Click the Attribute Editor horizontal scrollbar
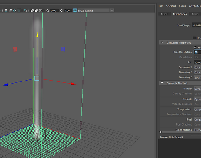201x158 pixels. pos(181,132)
